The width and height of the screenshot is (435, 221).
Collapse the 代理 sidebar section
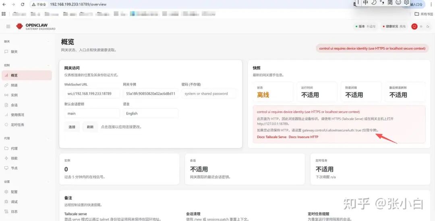(x=49, y=138)
